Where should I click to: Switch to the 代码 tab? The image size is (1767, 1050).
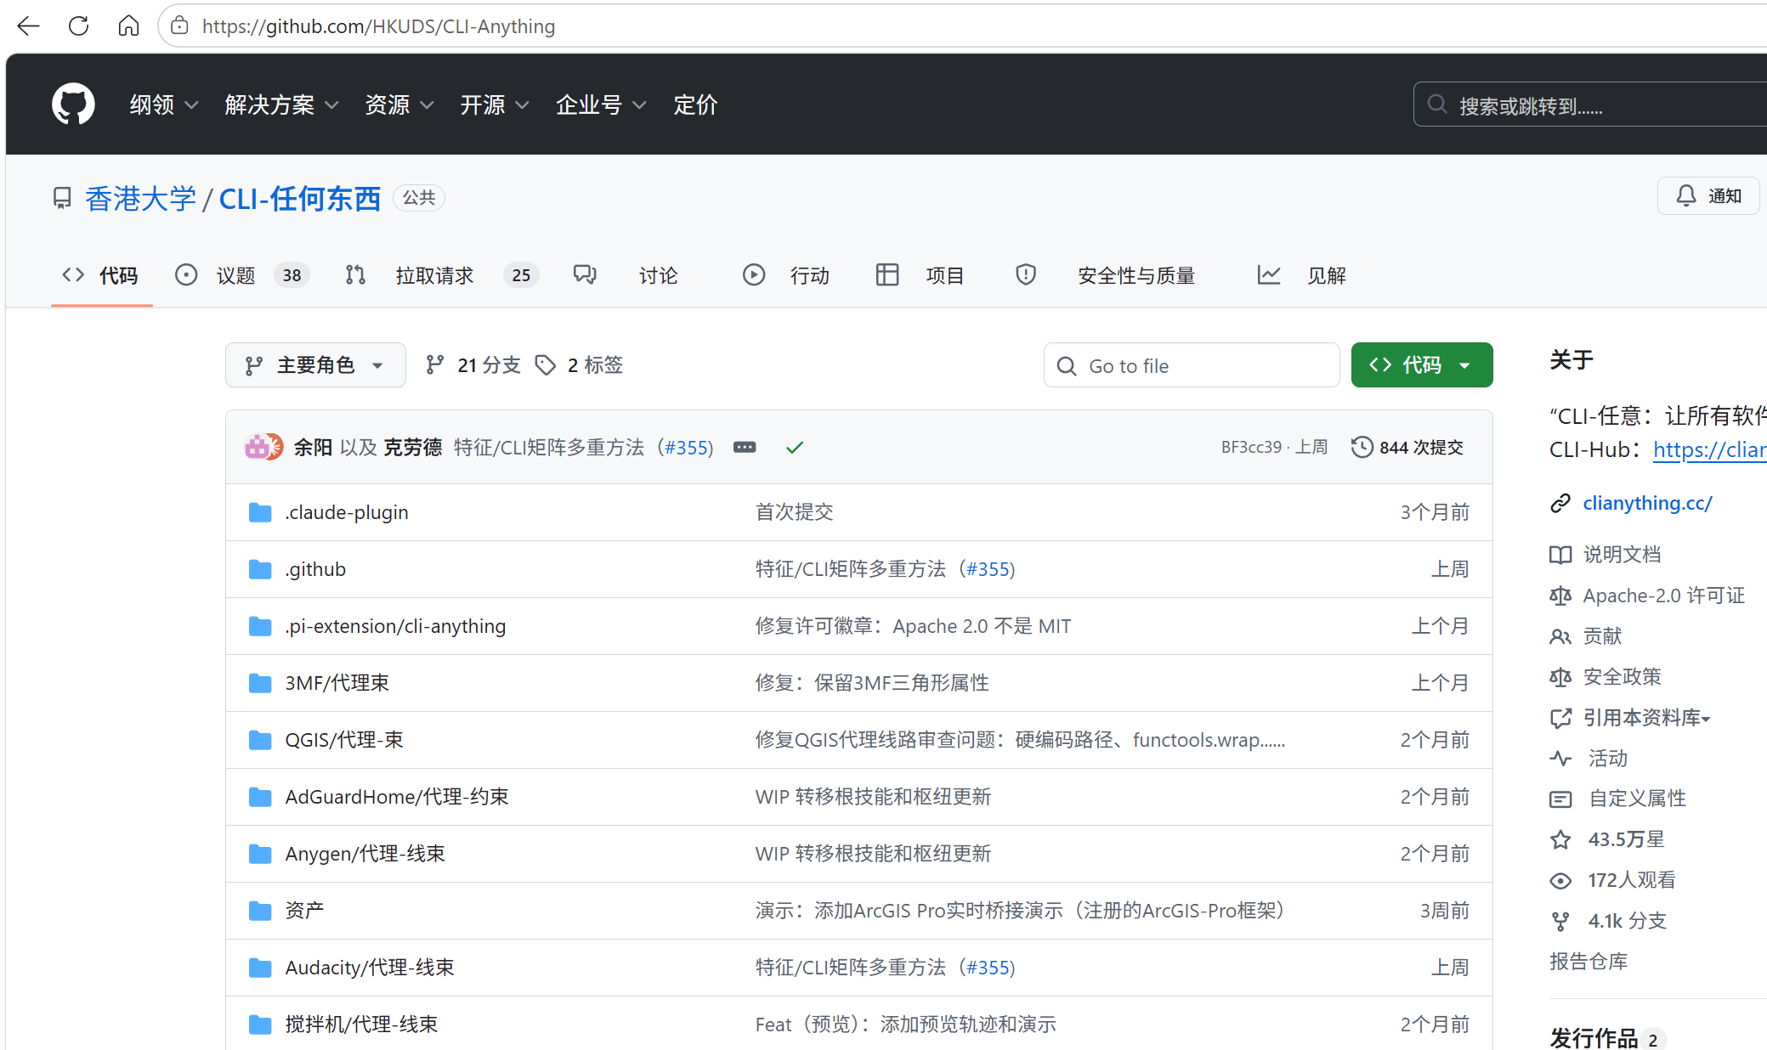[101, 275]
